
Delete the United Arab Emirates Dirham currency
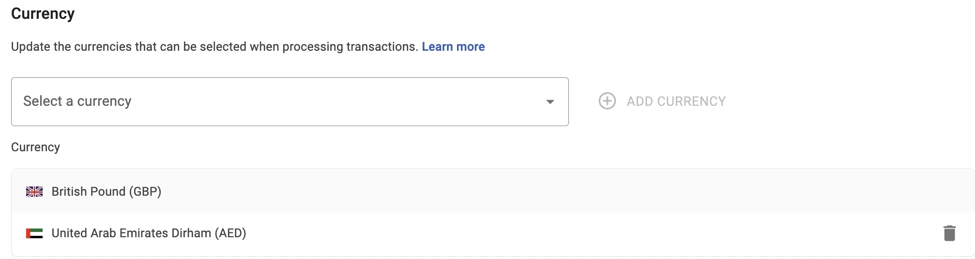pos(949,233)
